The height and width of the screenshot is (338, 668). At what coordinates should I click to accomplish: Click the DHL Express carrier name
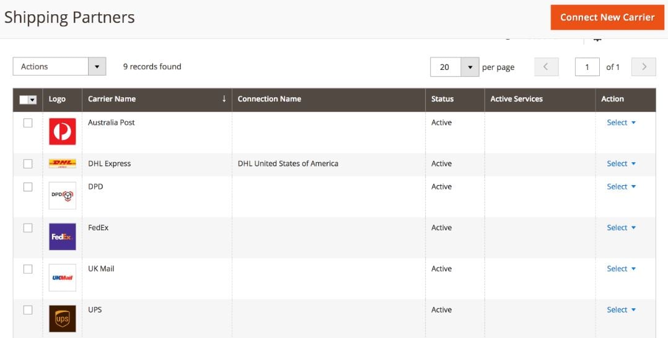pyautogui.click(x=109, y=163)
